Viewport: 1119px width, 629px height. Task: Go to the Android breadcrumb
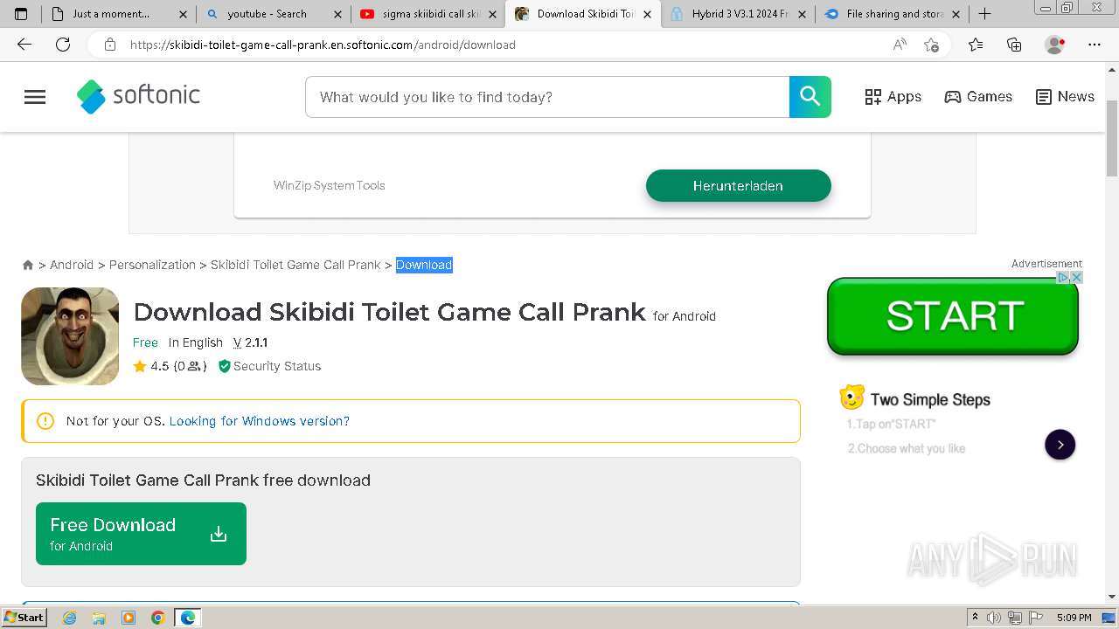point(72,265)
